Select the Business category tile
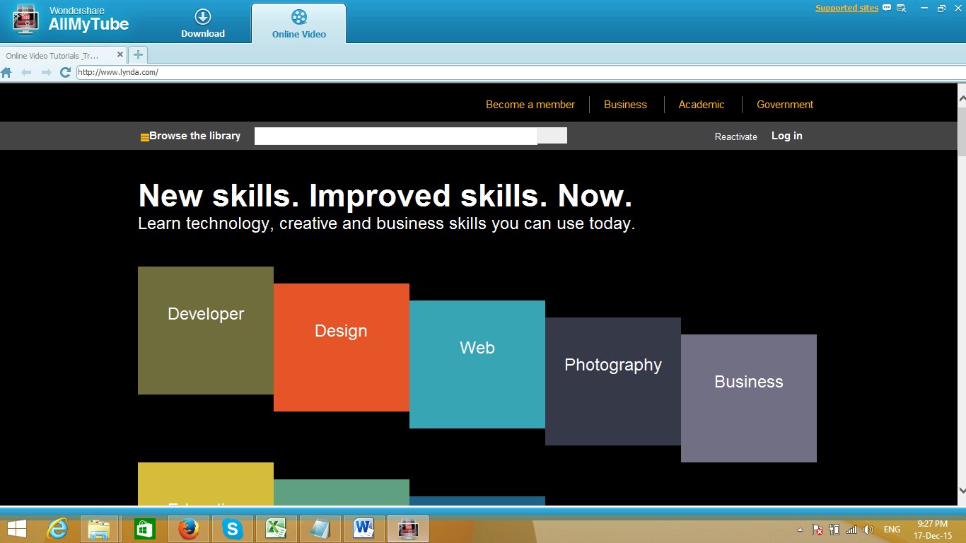This screenshot has width=966, height=543. pyautogui.click(x=749, y=398)
